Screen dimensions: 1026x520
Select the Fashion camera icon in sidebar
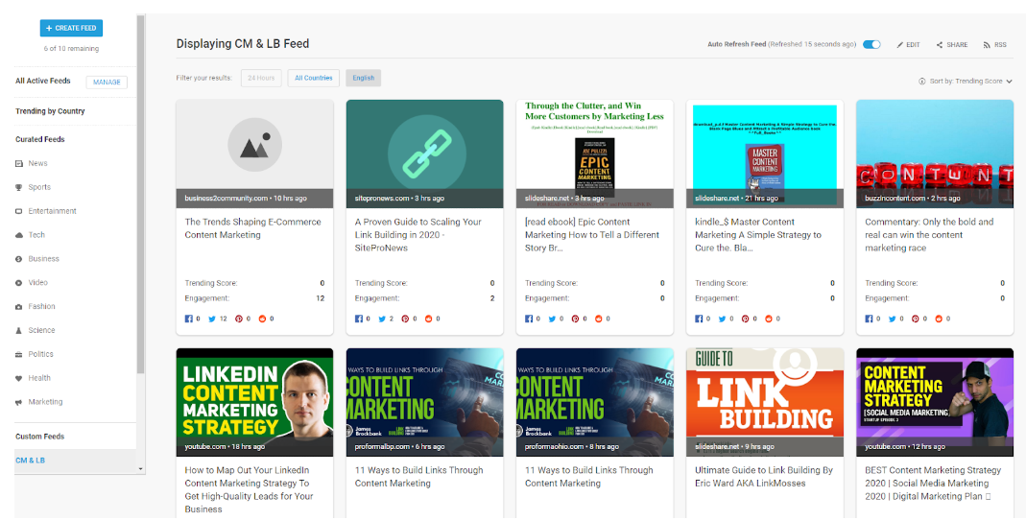coord(19,307)
